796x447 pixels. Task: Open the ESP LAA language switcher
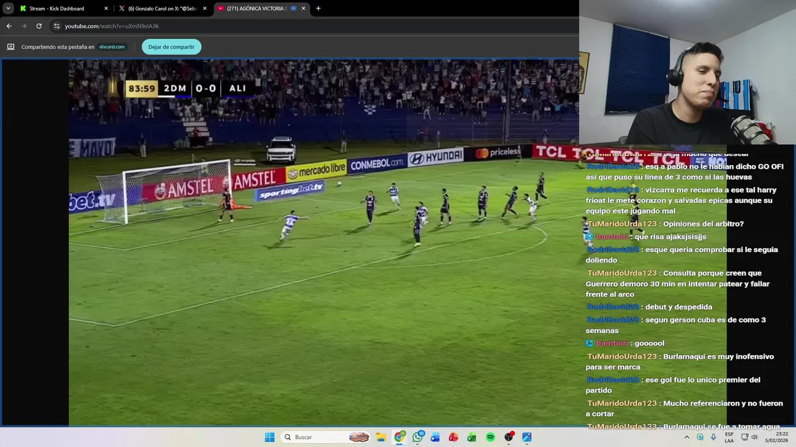(x=729, y=437)
